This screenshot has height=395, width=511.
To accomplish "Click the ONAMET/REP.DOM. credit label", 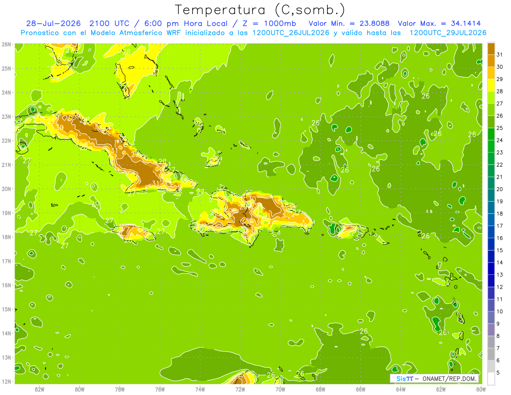I will 448,379.
